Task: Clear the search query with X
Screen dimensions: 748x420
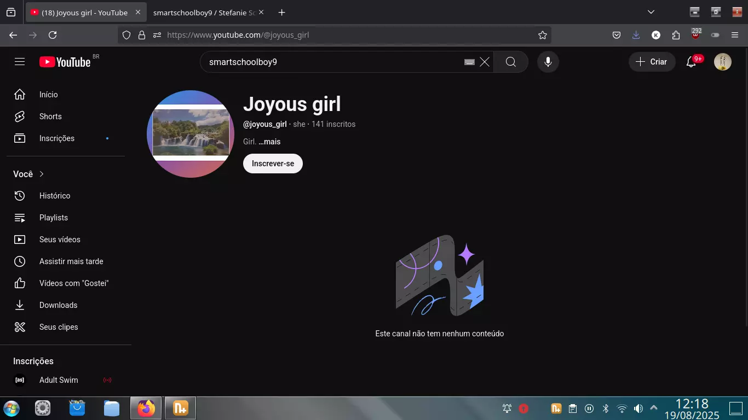Action: click(484, 62)
